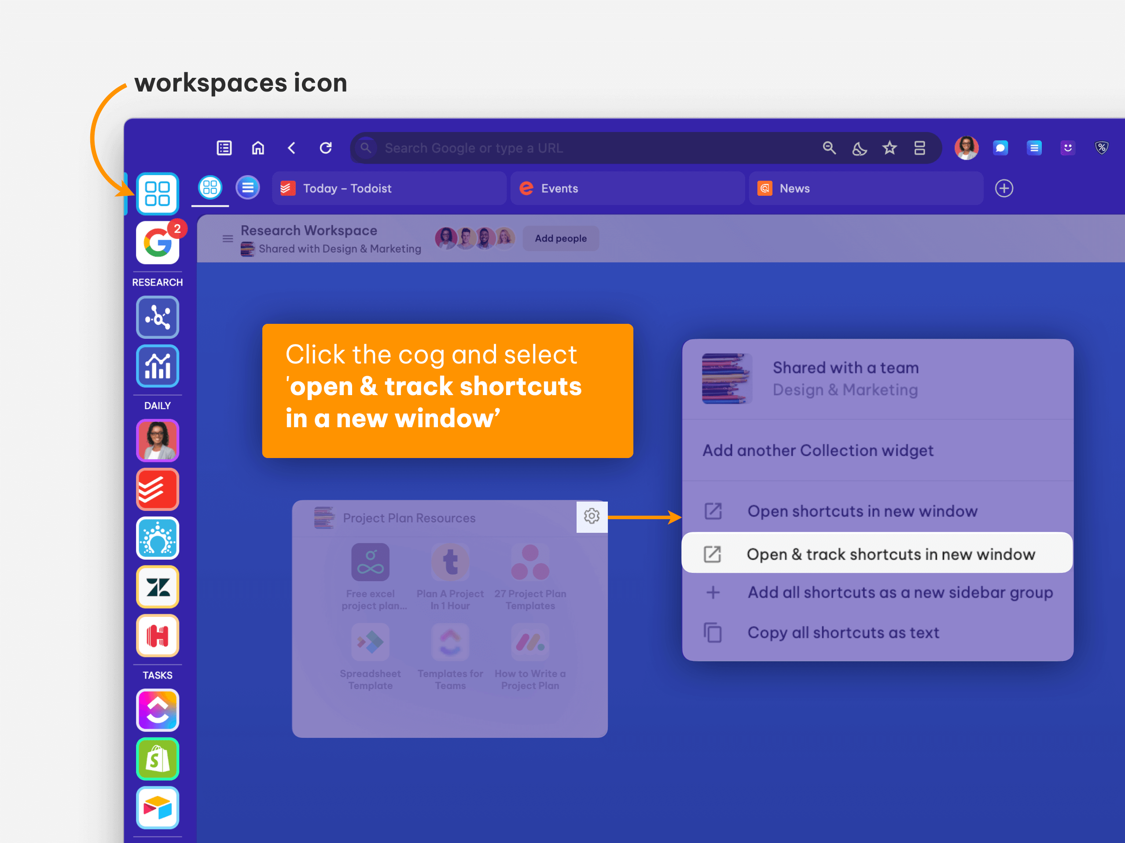This screenshot has width=1125, height=843.
Task: Click the workspaces icon
Action: [158, 192]
